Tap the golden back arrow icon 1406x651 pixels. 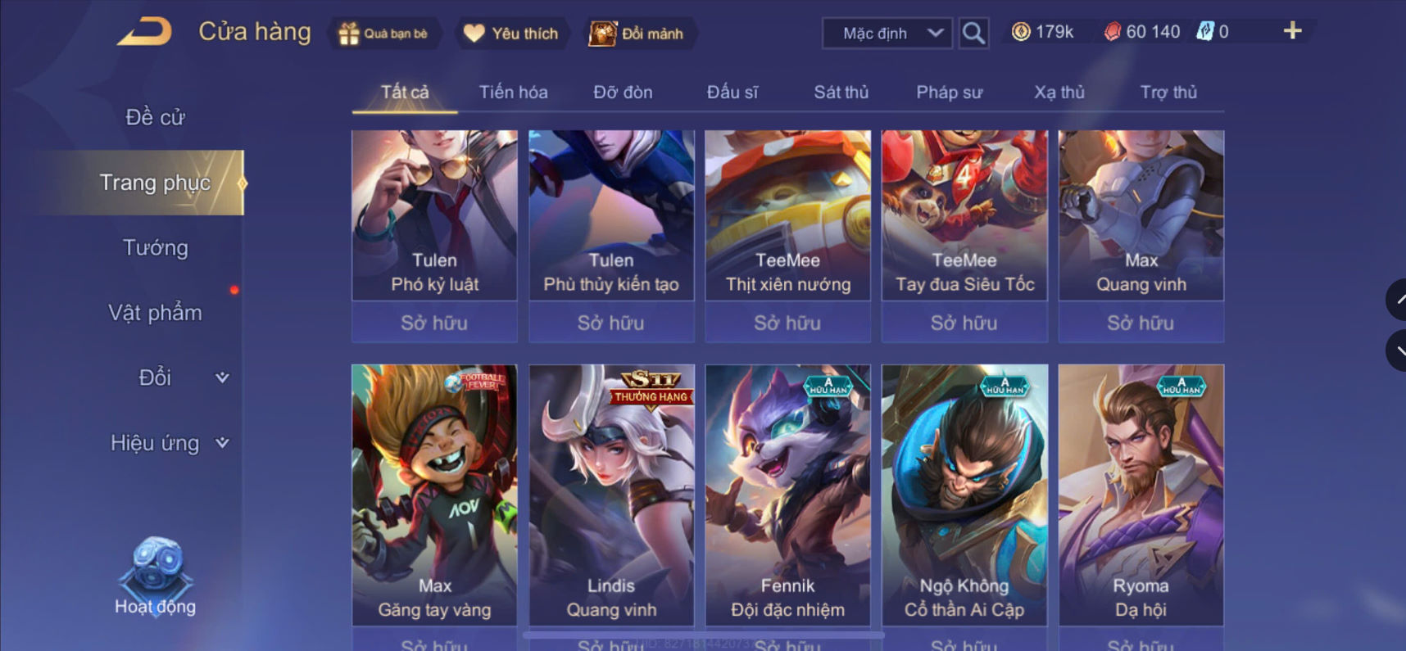[145, 32]
